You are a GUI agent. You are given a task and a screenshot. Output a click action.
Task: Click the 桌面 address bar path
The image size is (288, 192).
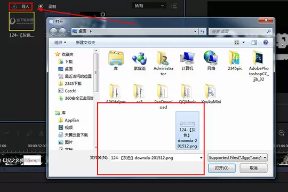click(82, 31)
